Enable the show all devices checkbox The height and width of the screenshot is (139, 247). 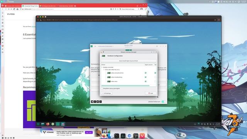102,88
